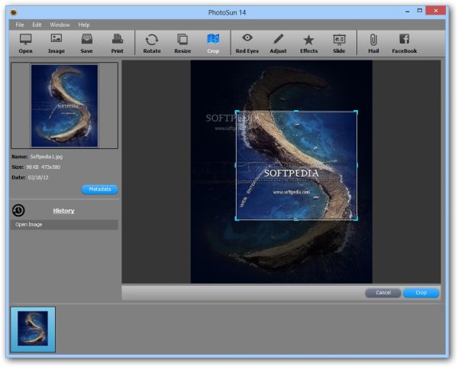
Task: Activate the Crop tool in toolbar
Action: [x=213, y=42]
